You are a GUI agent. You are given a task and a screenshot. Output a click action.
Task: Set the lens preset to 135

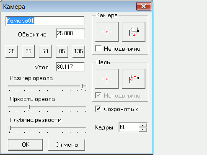click(x=79, y=51)
